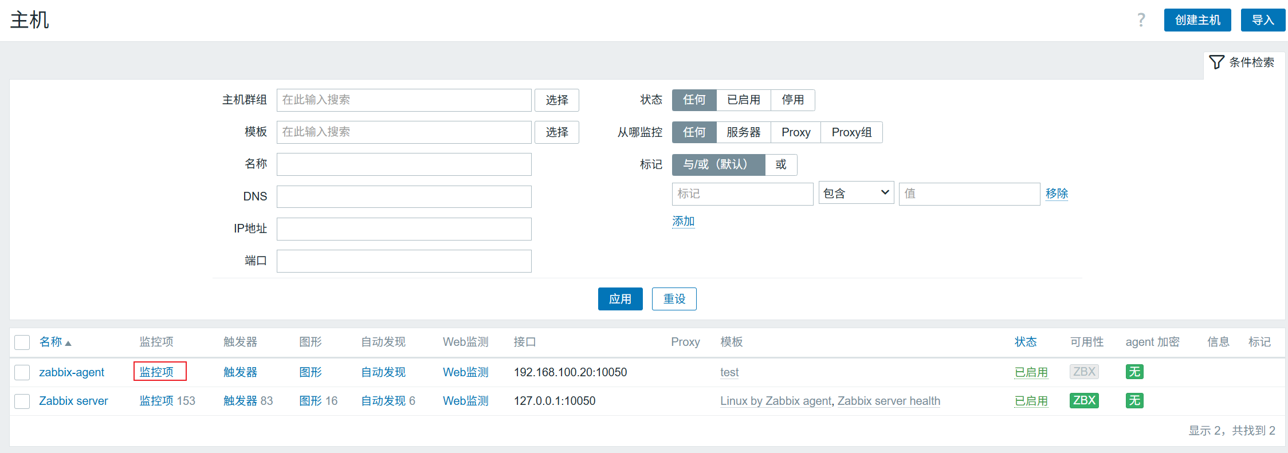Focus the DNS filter field
Viewport: 1288px width, 453px height.
404,196
